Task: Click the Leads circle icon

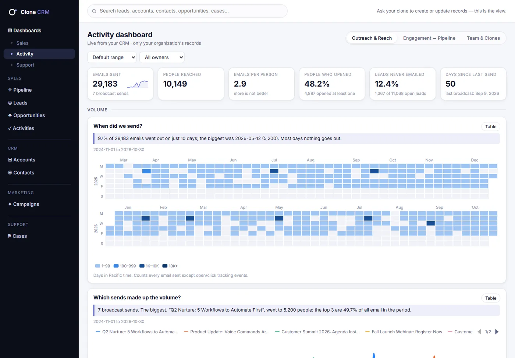Action: [10, 103]
